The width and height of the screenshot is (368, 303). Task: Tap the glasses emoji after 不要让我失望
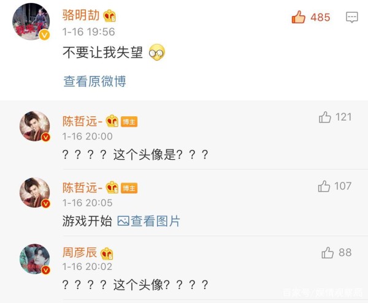[x=157, y=52]
